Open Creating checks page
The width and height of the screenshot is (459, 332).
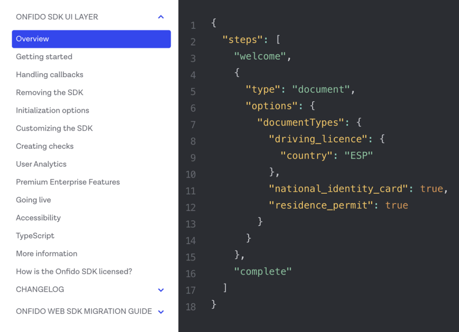coord(44,146)
